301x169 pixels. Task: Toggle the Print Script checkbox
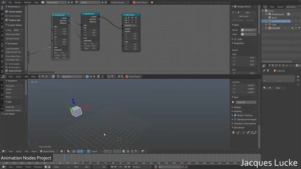point(7,68)
